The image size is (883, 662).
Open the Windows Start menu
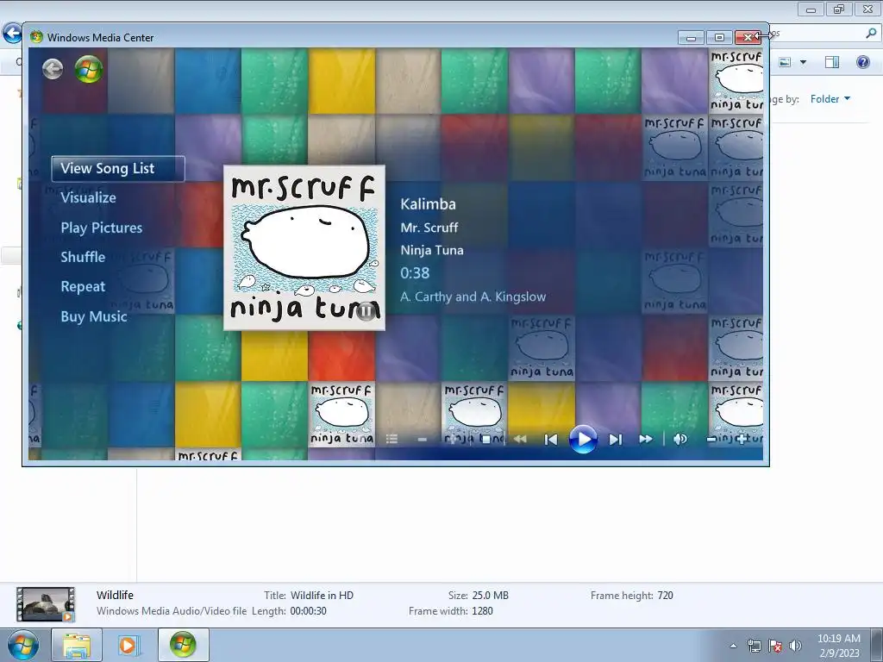(x=22, y=645)
